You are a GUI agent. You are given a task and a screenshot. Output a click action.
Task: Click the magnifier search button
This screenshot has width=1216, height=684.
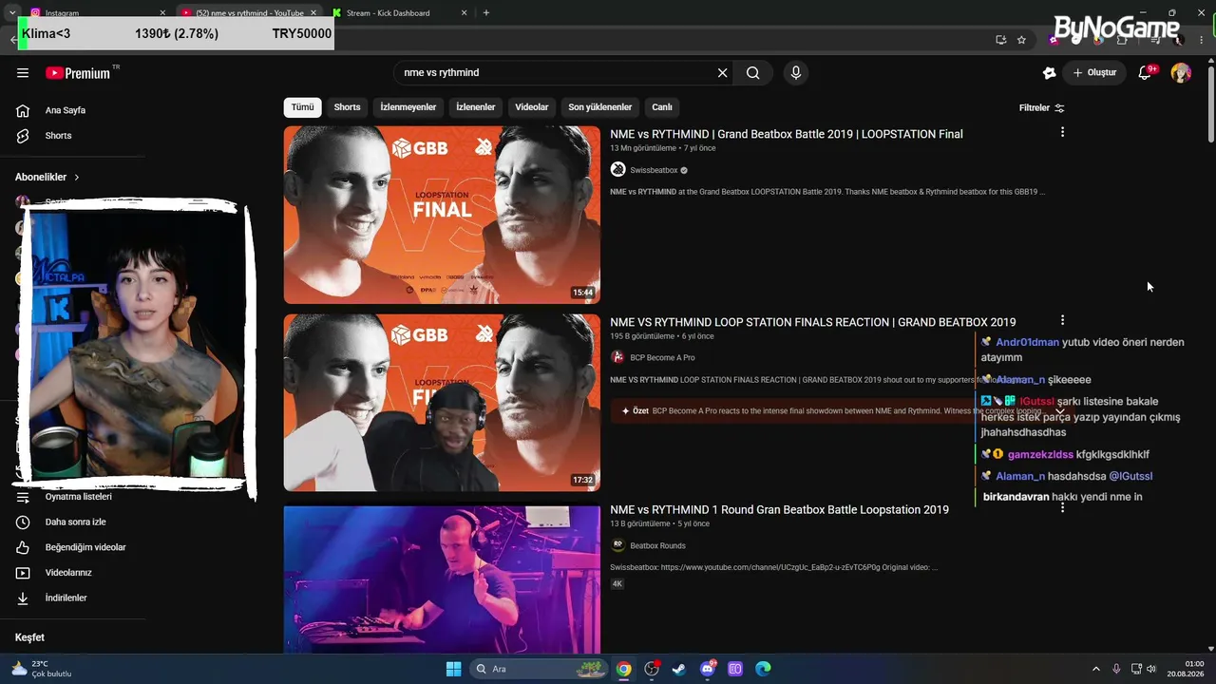[x=753, y=73]
